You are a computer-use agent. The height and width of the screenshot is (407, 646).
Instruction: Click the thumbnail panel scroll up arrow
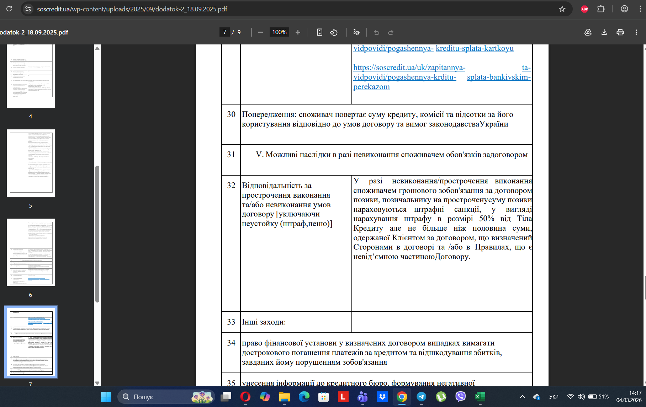[97, 48]
